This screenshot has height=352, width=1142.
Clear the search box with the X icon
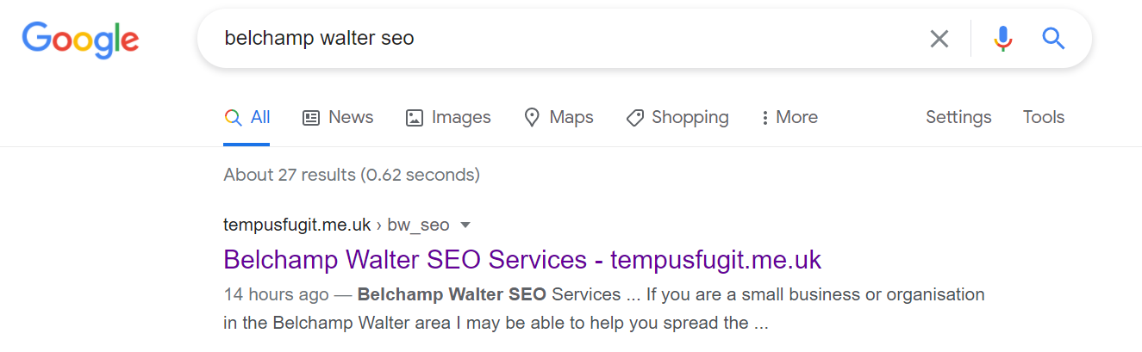(x=939, y=39)
